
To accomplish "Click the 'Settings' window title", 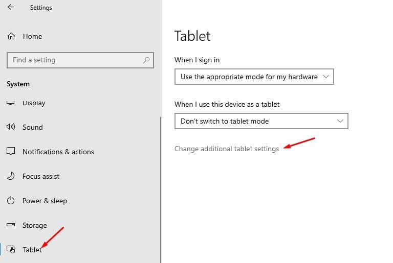I will tap(41, 8).
